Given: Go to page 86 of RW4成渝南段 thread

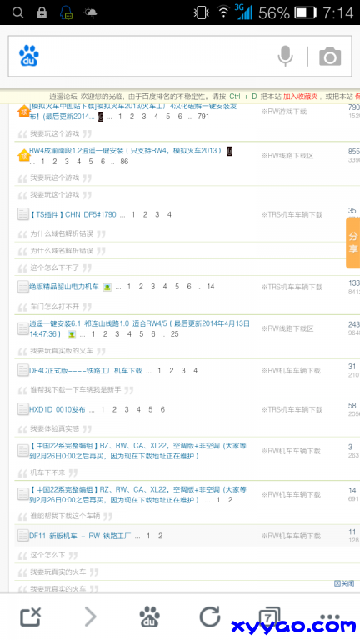Looking at the screenshot, I should pyautogui.click(x=124, y=162).
